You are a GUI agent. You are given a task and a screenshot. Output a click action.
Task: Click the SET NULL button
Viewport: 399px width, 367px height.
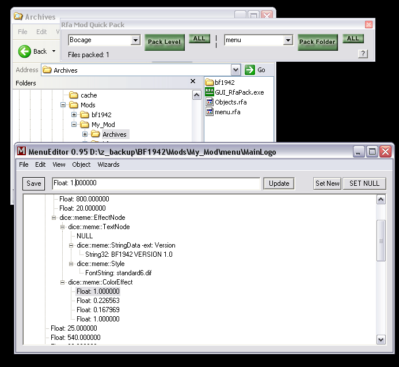(x=364, y=183)
